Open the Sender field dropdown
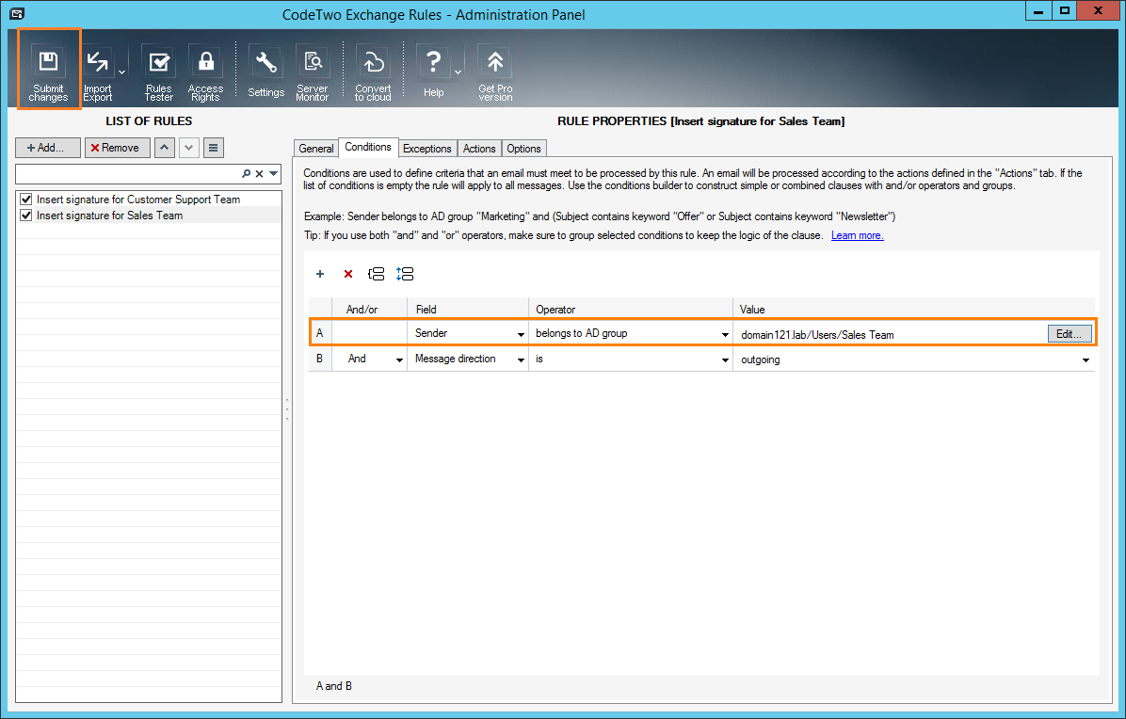 521,334
